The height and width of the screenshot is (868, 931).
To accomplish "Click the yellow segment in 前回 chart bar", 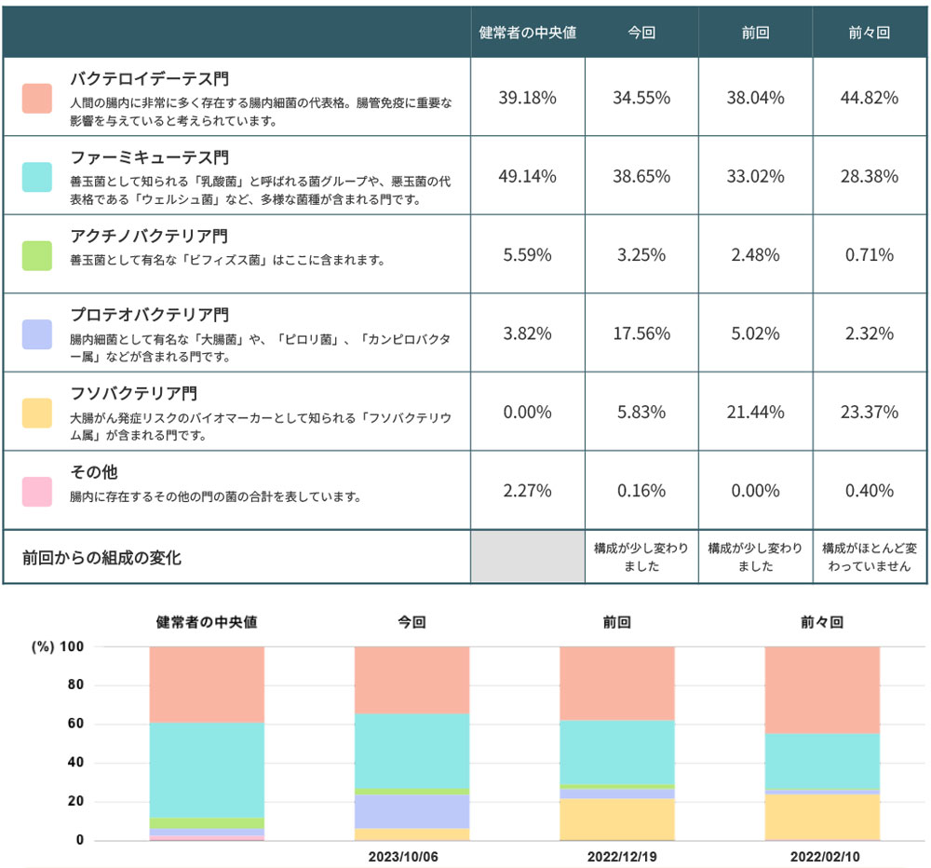I will 616,820.
